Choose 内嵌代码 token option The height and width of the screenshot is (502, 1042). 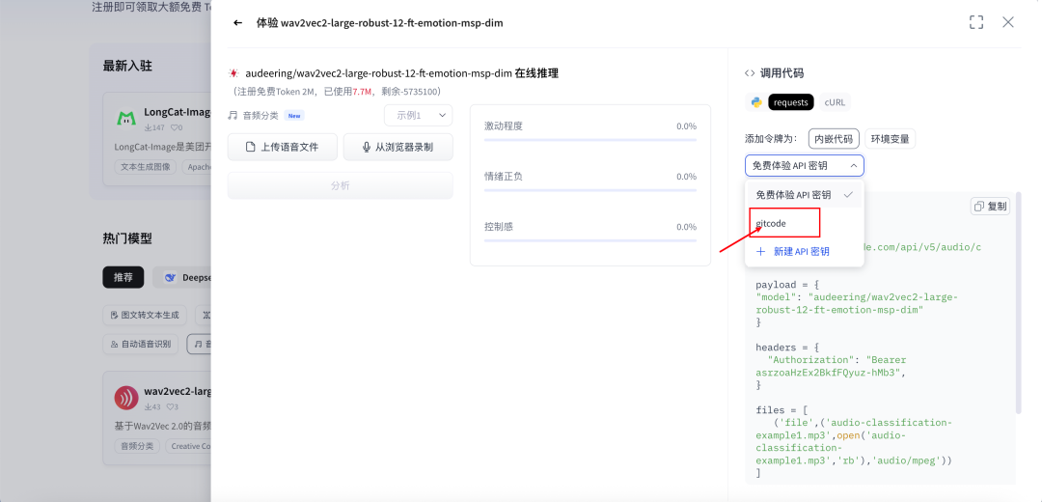point(834,139)
